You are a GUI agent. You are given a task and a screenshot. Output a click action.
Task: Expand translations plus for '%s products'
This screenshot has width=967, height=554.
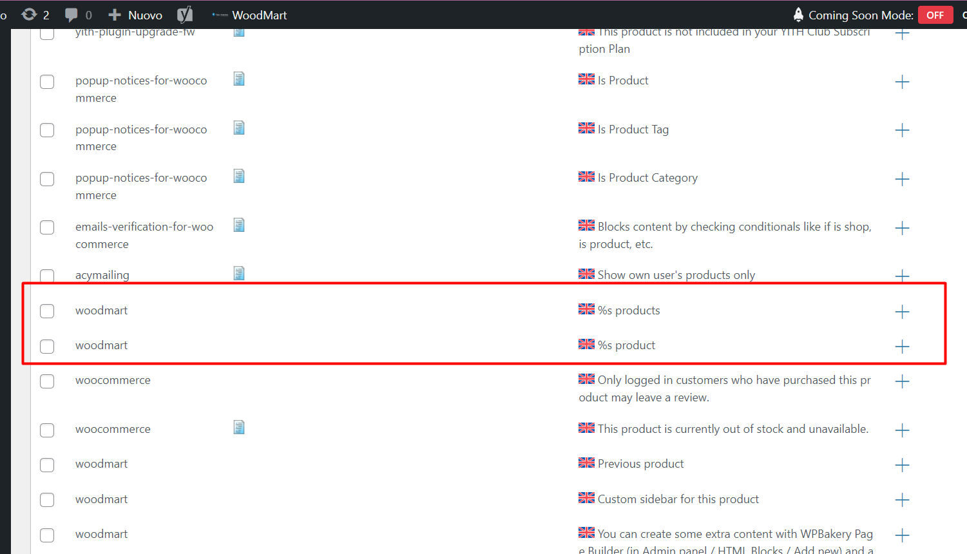pos(902,312)
